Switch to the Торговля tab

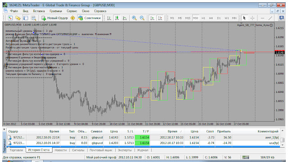pos(16,150)
